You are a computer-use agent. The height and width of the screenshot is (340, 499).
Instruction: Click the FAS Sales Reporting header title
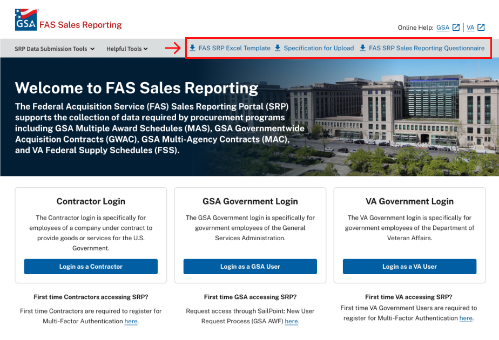[x=80, y=25]
